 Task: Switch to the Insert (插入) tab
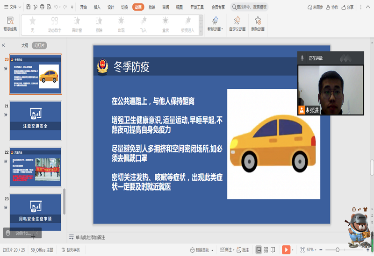click(97, 7)
